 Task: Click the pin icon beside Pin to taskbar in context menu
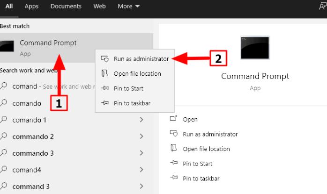(104, 103)
